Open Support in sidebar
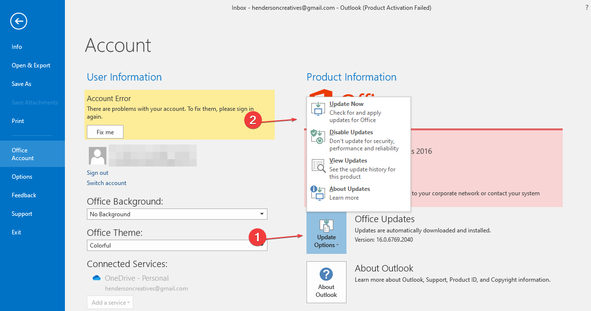Viewport: 591px width, 311px height. point(32,214)
